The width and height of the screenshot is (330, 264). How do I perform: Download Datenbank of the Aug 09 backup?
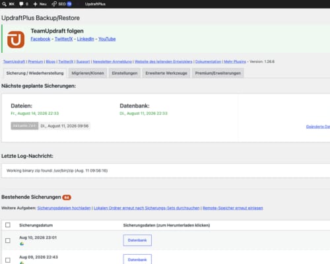[137, 259]
